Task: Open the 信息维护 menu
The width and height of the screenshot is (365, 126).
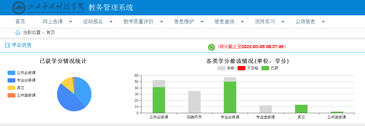Action: [184, 22]
